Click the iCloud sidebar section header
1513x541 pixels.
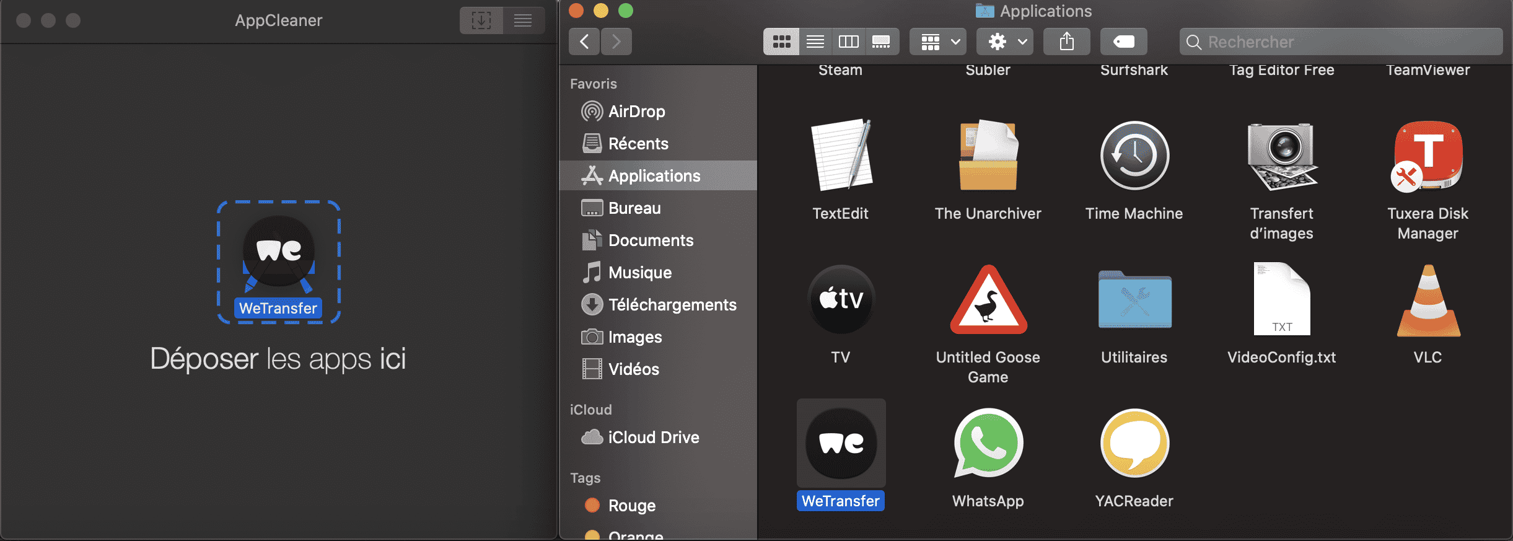click(591, 410)
